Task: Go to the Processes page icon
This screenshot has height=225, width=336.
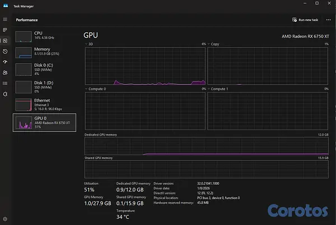Action: pyautogui.click(x=5, y=30)
